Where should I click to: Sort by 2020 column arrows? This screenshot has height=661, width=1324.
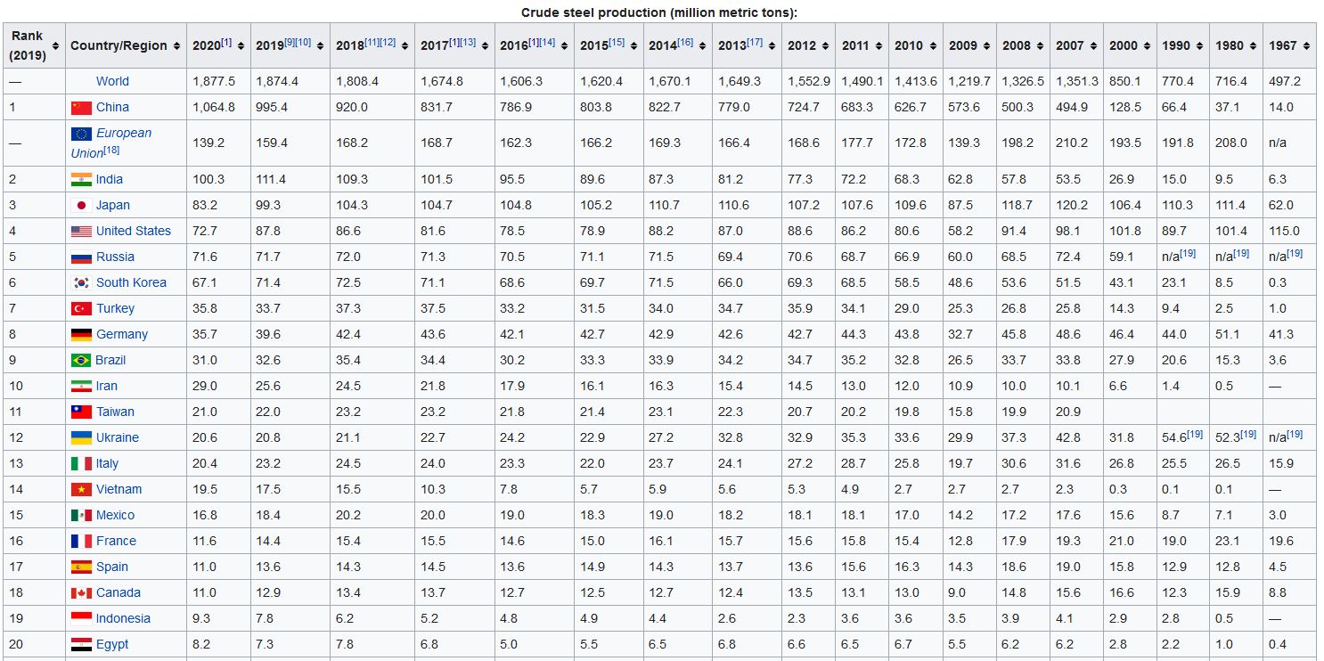241,45
